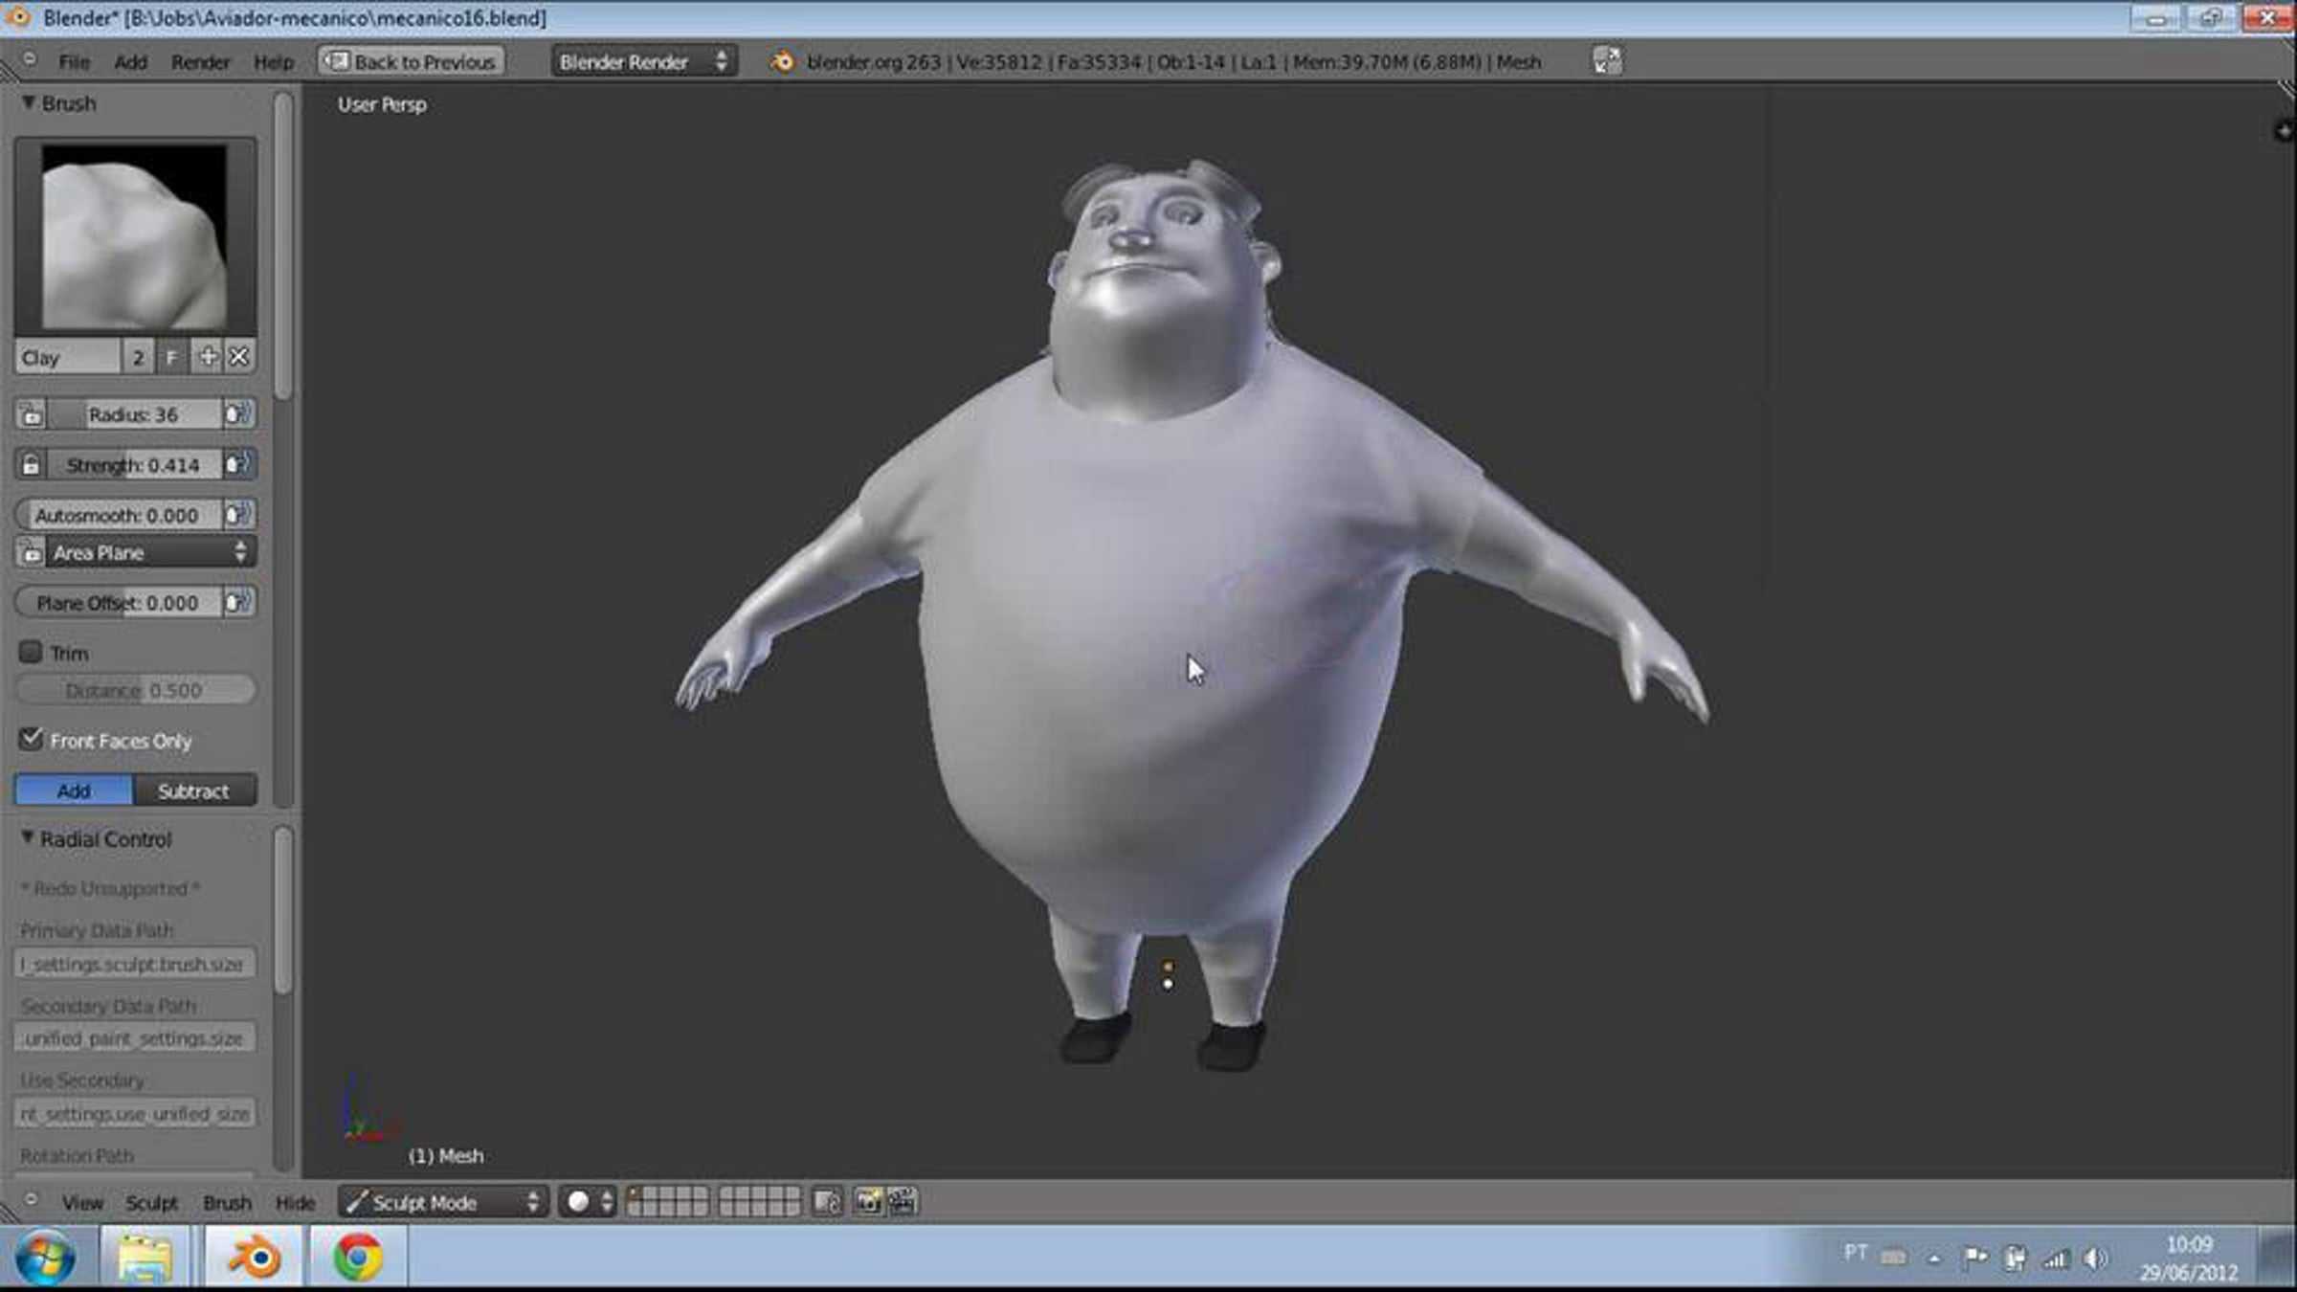Image resolution: width=2297 pixels, height=1292 pixels.
Task: Open the File menu
Action: click(74, 62)
